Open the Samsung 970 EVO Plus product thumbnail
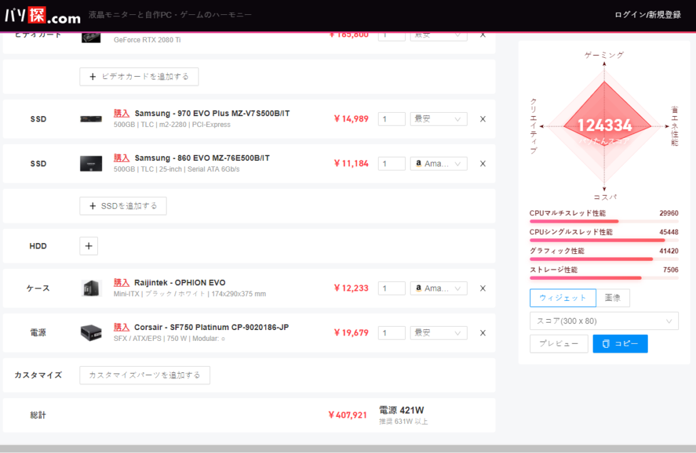 point(91,119)
